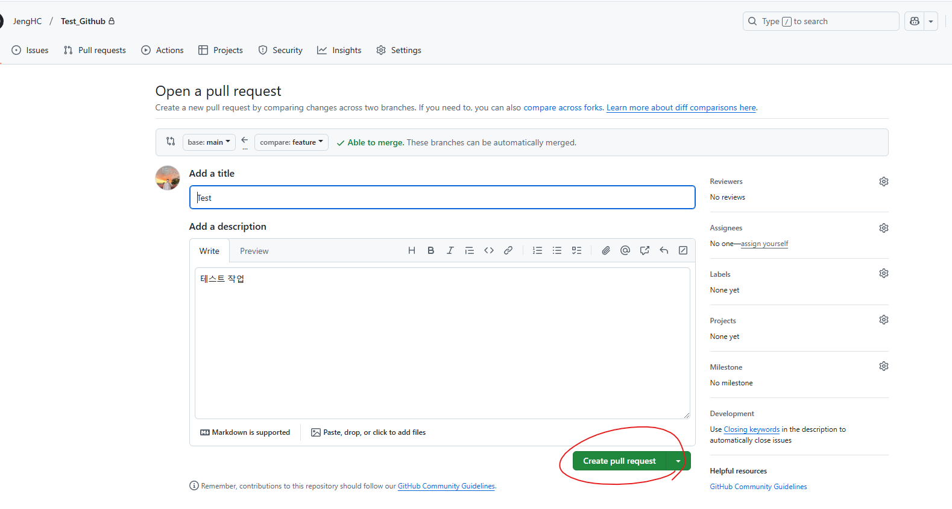Open the base: main branch dropdown

209,142
